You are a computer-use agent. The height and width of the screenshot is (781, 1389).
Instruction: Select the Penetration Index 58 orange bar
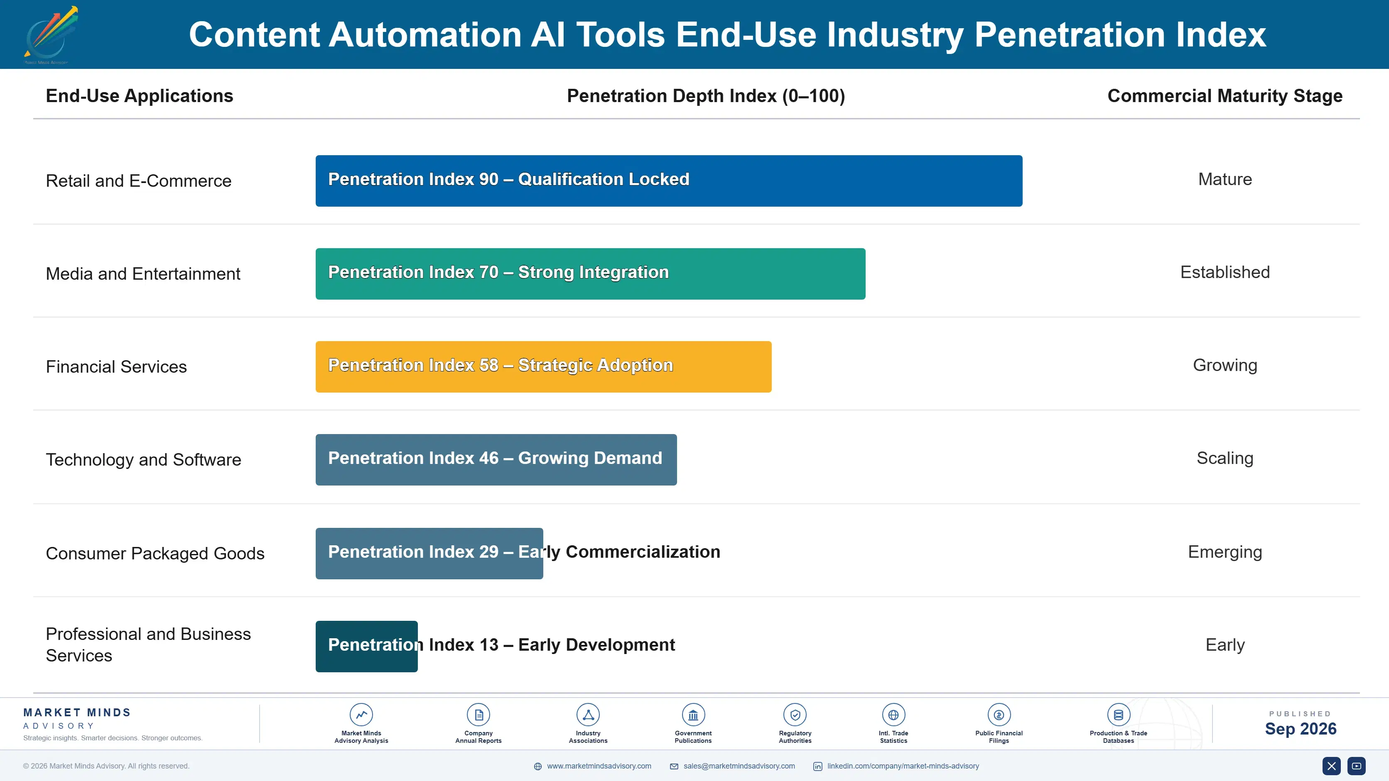544,367
